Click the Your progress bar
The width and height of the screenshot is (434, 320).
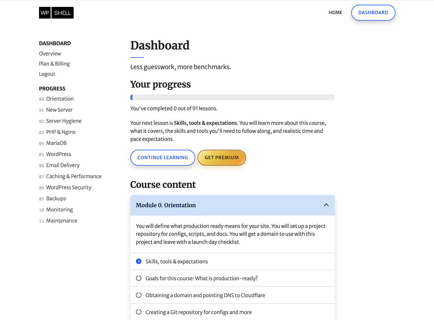tap(232, 97)
